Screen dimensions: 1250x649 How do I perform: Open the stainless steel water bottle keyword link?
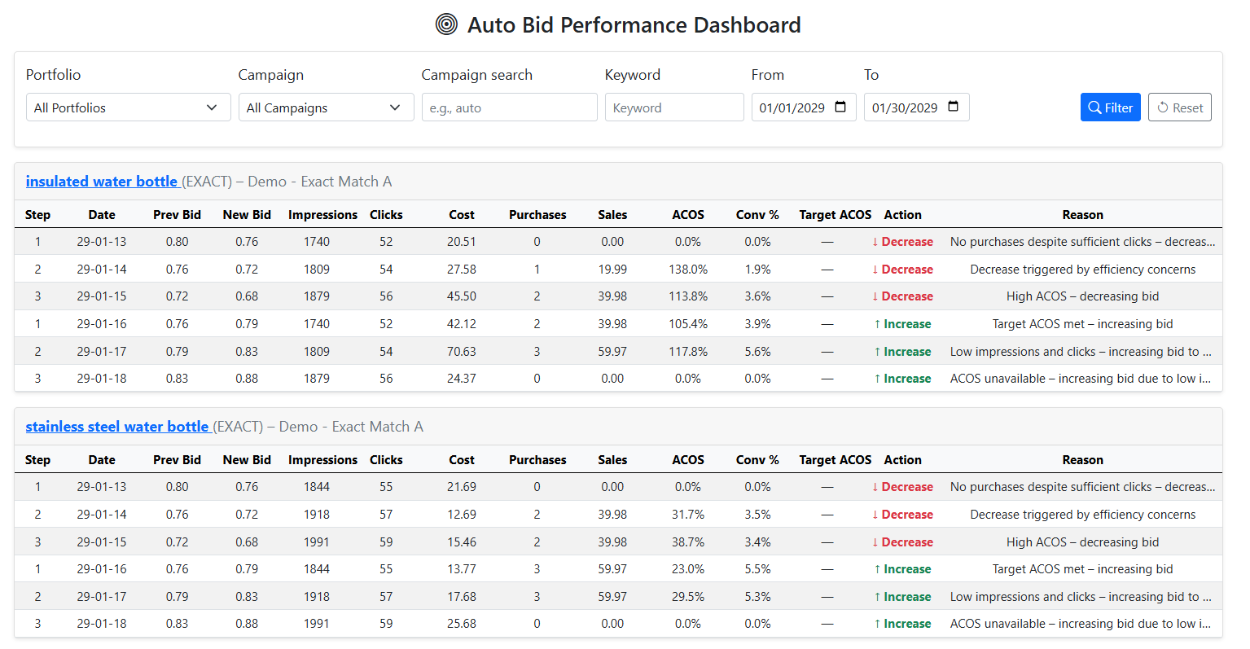[x=117, y=427]
